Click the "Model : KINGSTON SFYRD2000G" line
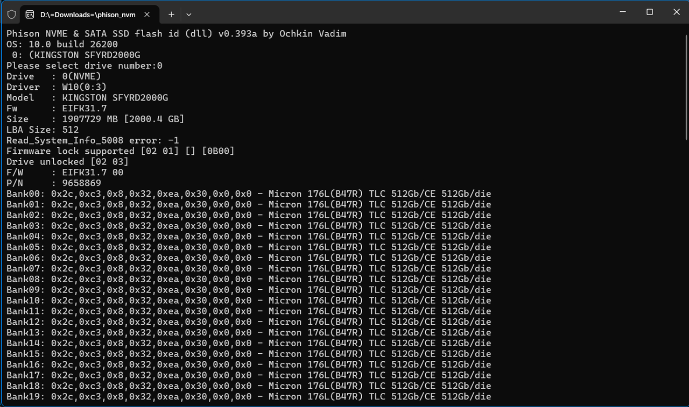 [87, 98]
